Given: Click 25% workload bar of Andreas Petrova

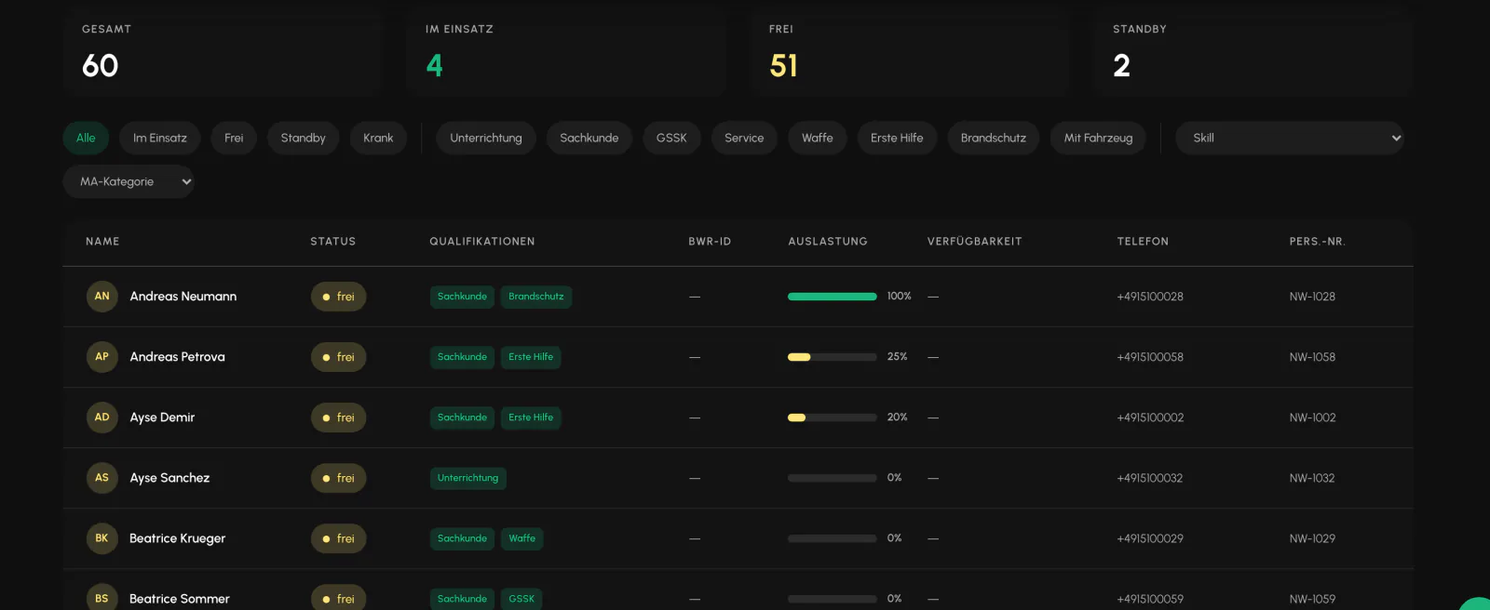Looking at the screenshot, I should coord(833,357).
